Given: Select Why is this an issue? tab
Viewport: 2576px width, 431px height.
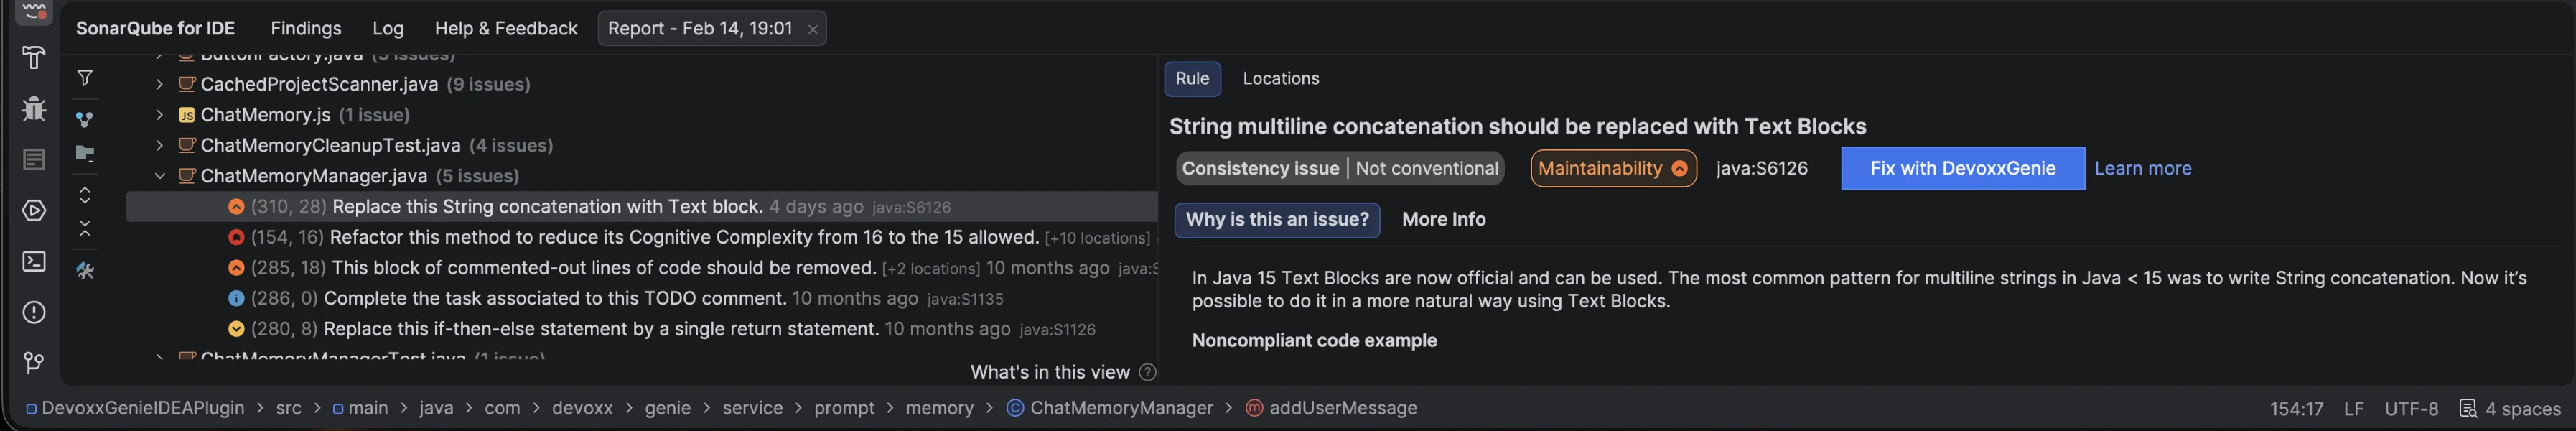Looking at the screenshot, I should 1277,220.
